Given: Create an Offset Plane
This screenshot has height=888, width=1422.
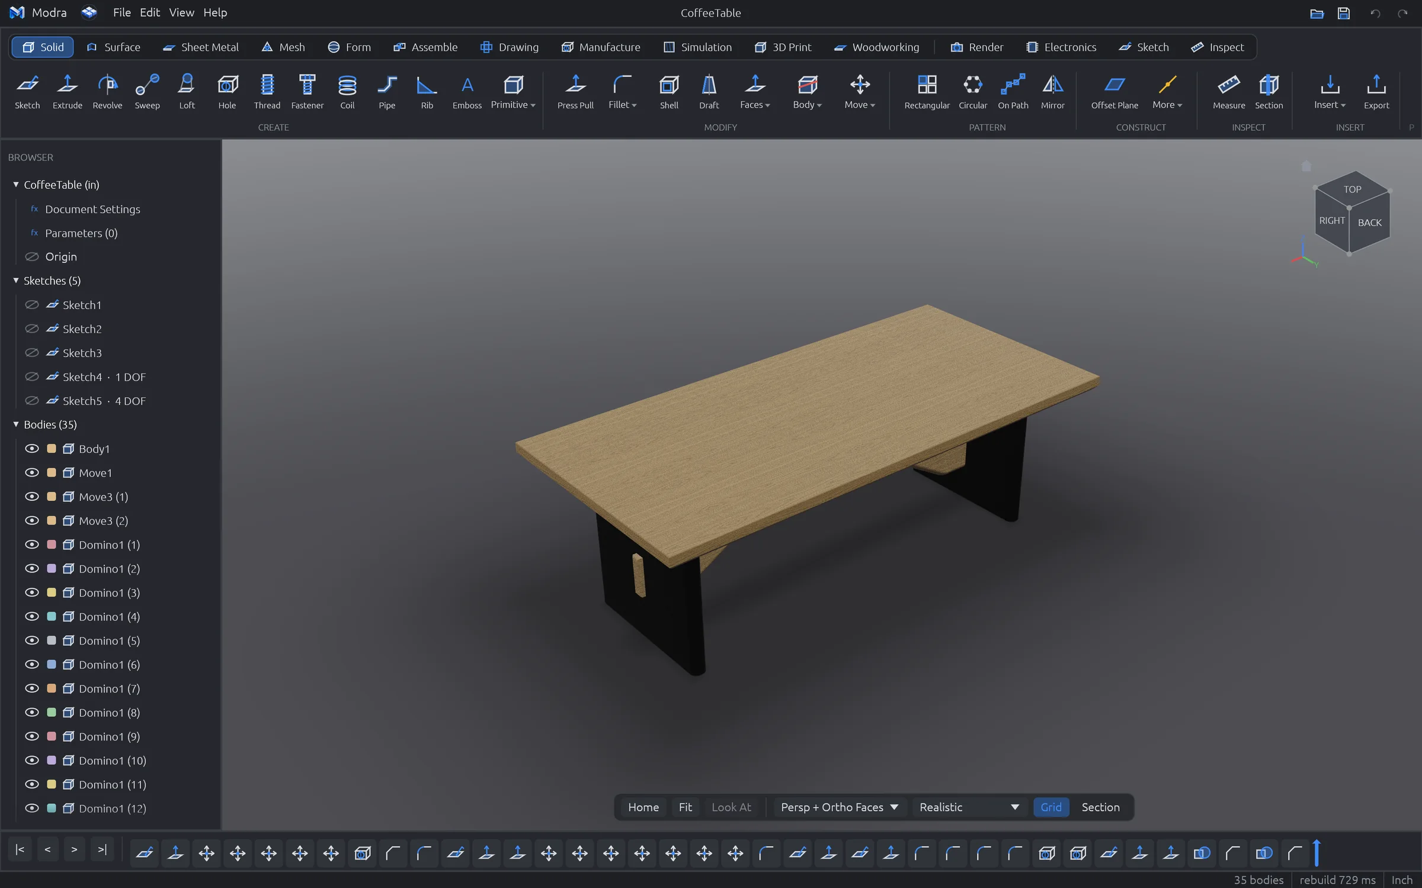Looking at the screenshot, I should pos(1114,92).
